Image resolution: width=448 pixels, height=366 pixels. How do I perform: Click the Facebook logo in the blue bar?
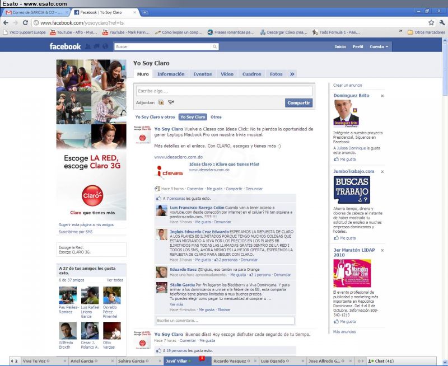tap(65, 46)
